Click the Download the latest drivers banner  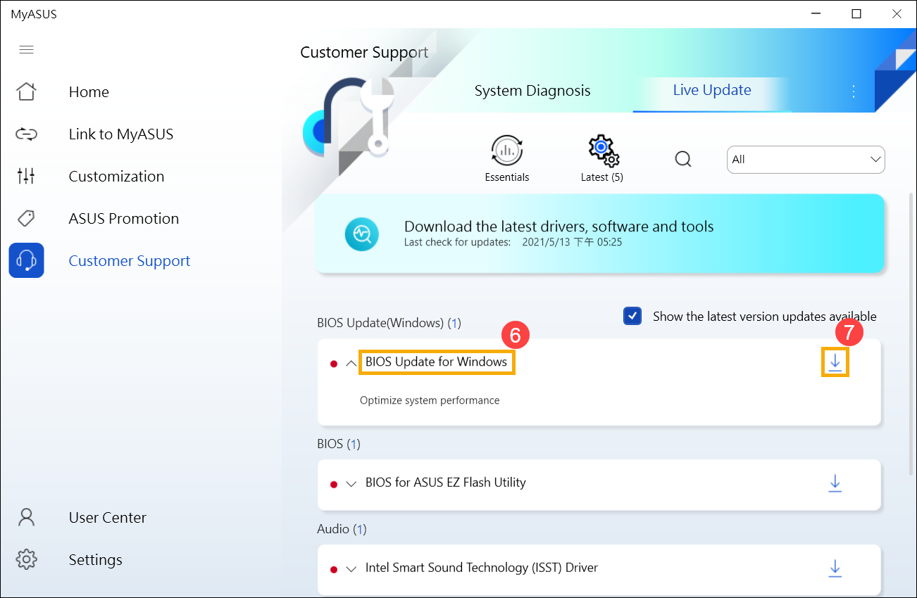click(599, 234)
